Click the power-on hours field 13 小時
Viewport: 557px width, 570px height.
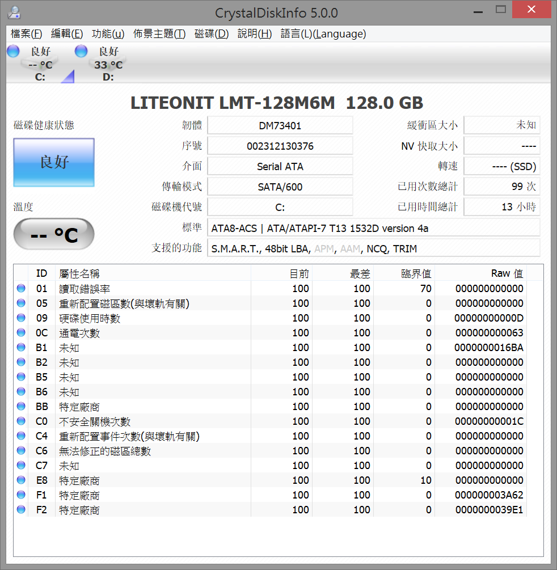(502, 207)
